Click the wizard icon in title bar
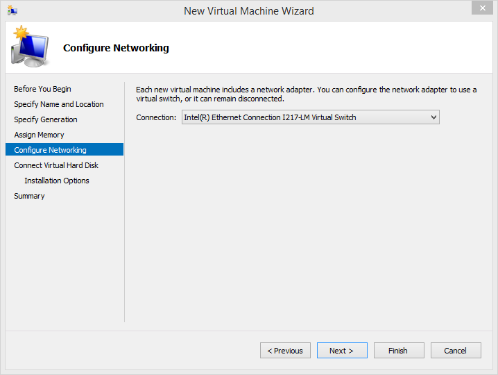Image resolution: width=498 pixels, height=375 pixels. (12, 10)
